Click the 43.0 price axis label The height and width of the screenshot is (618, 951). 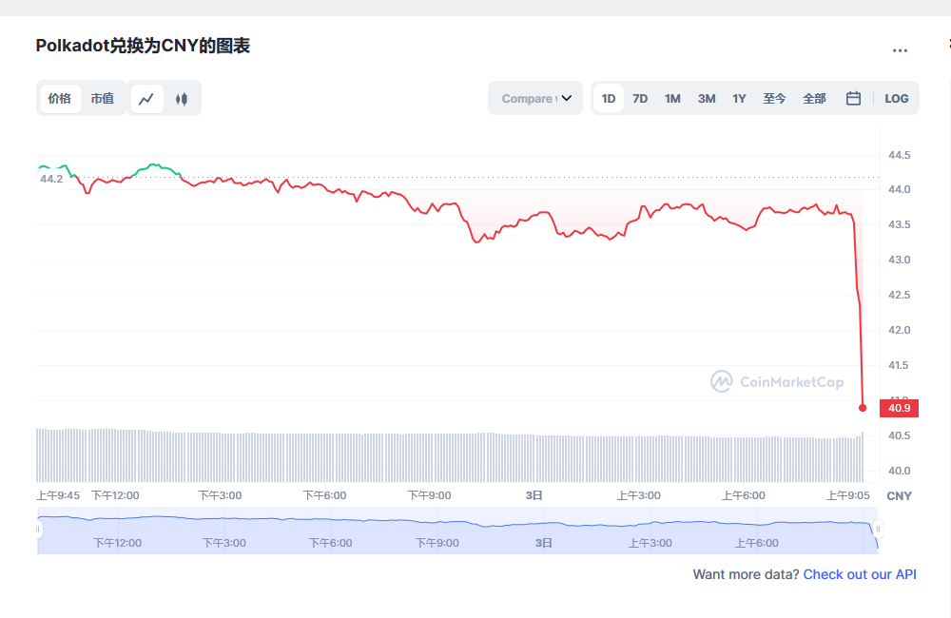(x=899, y=260)
